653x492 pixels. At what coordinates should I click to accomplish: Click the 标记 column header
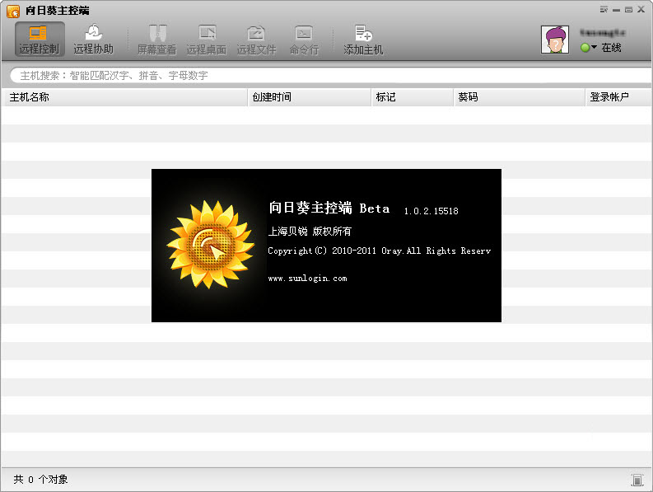point(412,97)
